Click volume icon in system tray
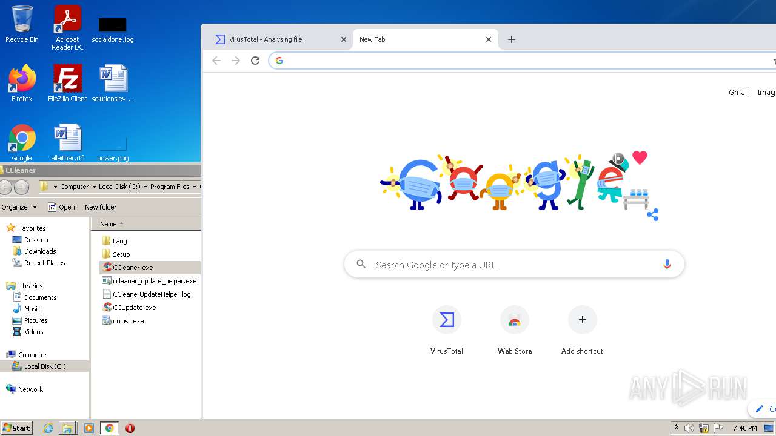The width and height of the screenshot is (776, 436). click(x=689, y=428)
